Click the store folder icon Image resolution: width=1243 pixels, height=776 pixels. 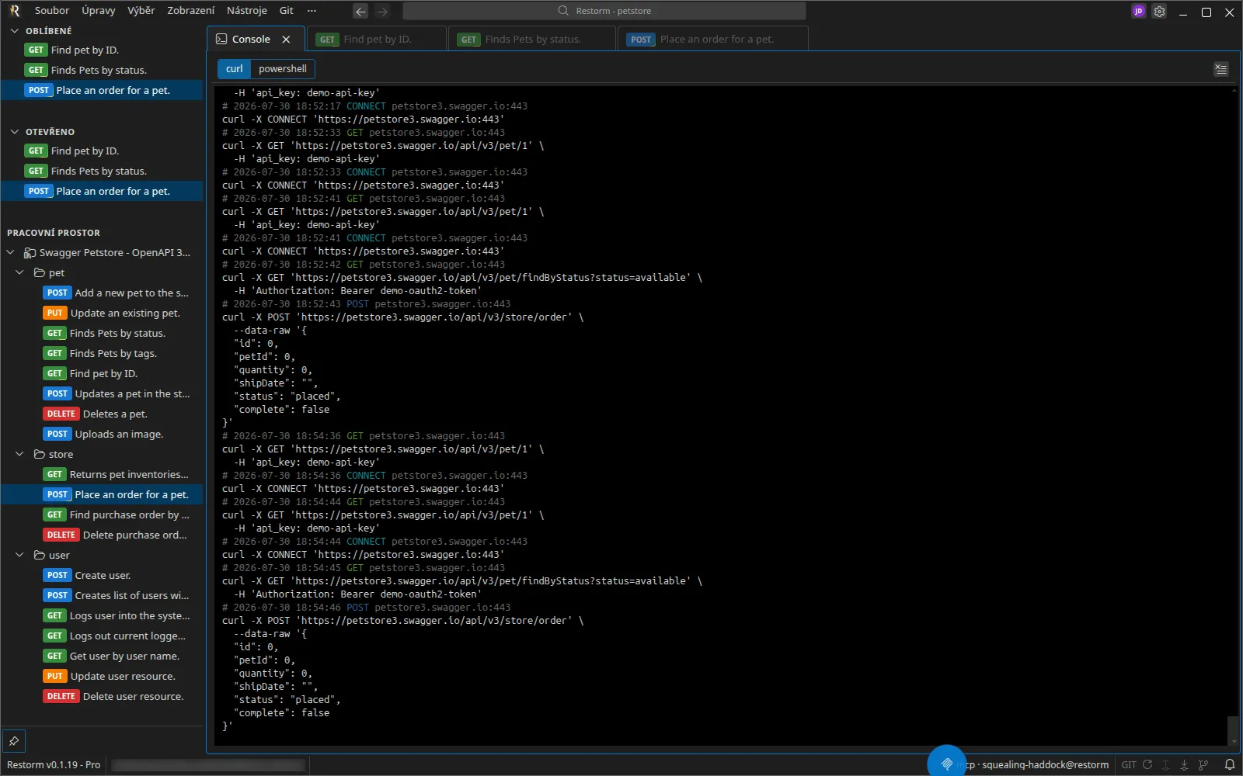click(x=40, y=455)
